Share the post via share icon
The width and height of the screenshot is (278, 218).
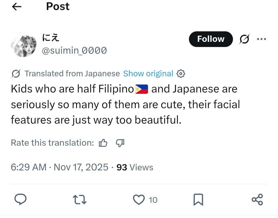pyautogui.click(x=257, y=199)
